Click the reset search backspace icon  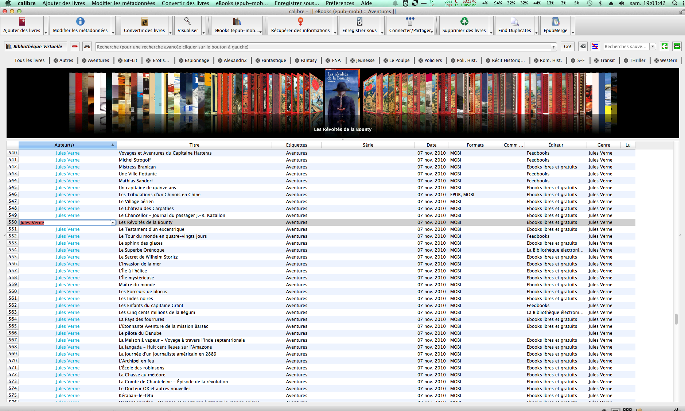(583, 46)
